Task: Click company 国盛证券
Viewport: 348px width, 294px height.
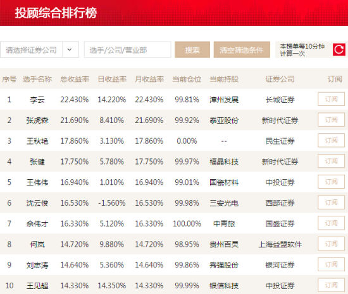Action: click(280, 223)
